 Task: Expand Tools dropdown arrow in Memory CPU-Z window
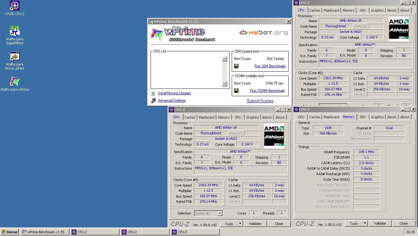click(x=365, y=223)
